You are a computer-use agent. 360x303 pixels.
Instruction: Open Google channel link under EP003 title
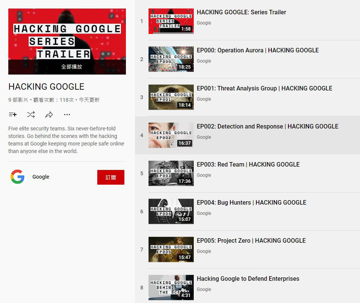click(x=204, y=175)
